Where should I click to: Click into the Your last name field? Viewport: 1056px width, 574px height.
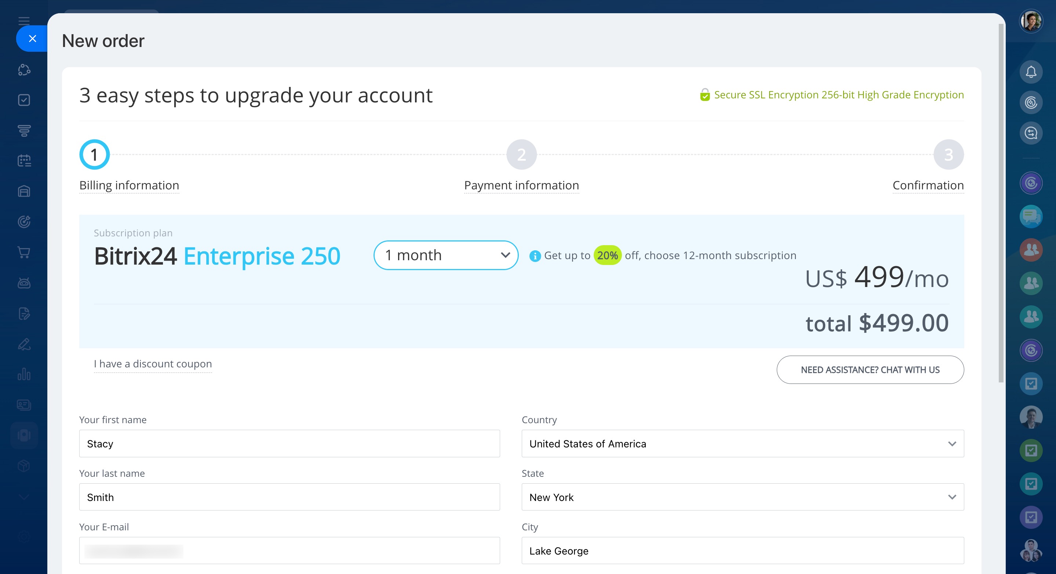pos(290,497)
